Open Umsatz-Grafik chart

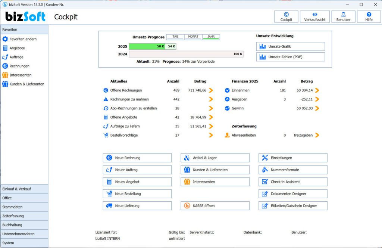290,46
